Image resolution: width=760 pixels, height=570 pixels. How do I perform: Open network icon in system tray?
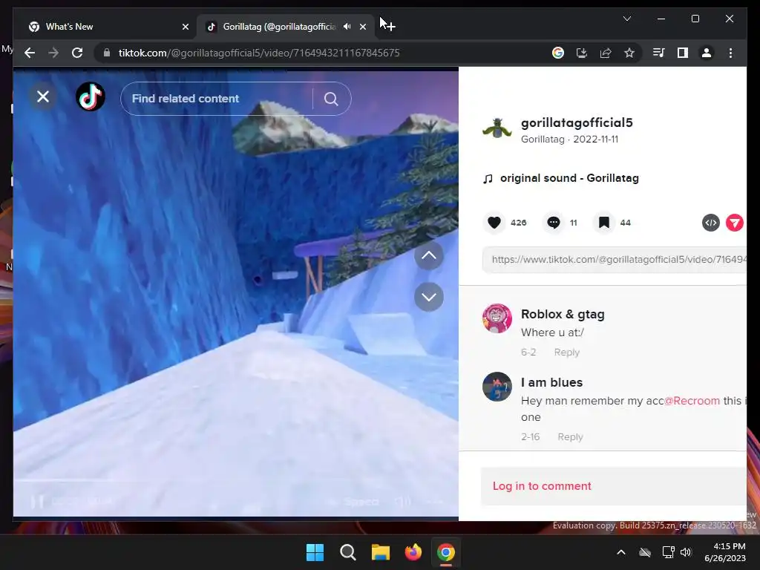pos(669,552)
